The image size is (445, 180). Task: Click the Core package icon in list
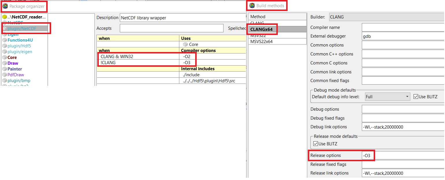click(4, 57)
